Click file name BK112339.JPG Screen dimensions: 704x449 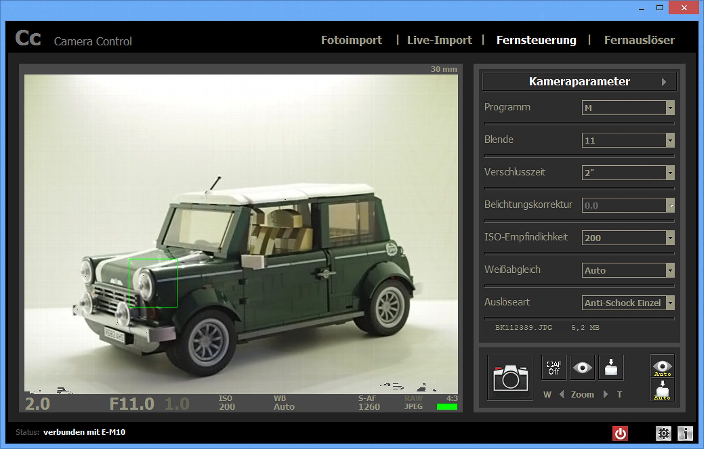coord(523,327)
